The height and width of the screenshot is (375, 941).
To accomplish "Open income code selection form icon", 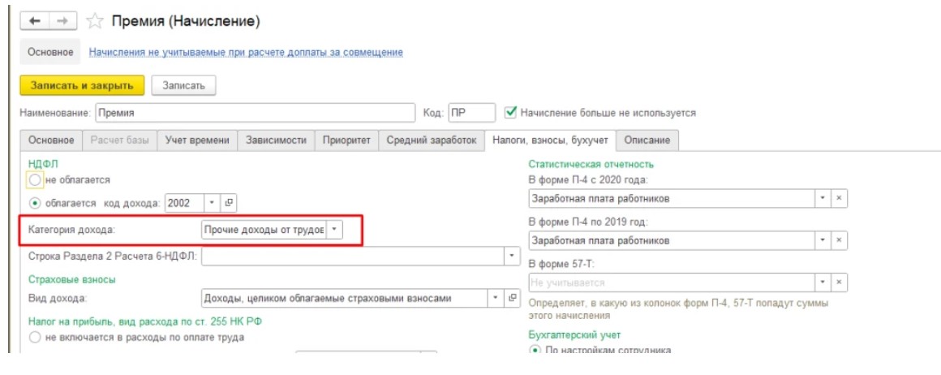I will coord(229,203).
